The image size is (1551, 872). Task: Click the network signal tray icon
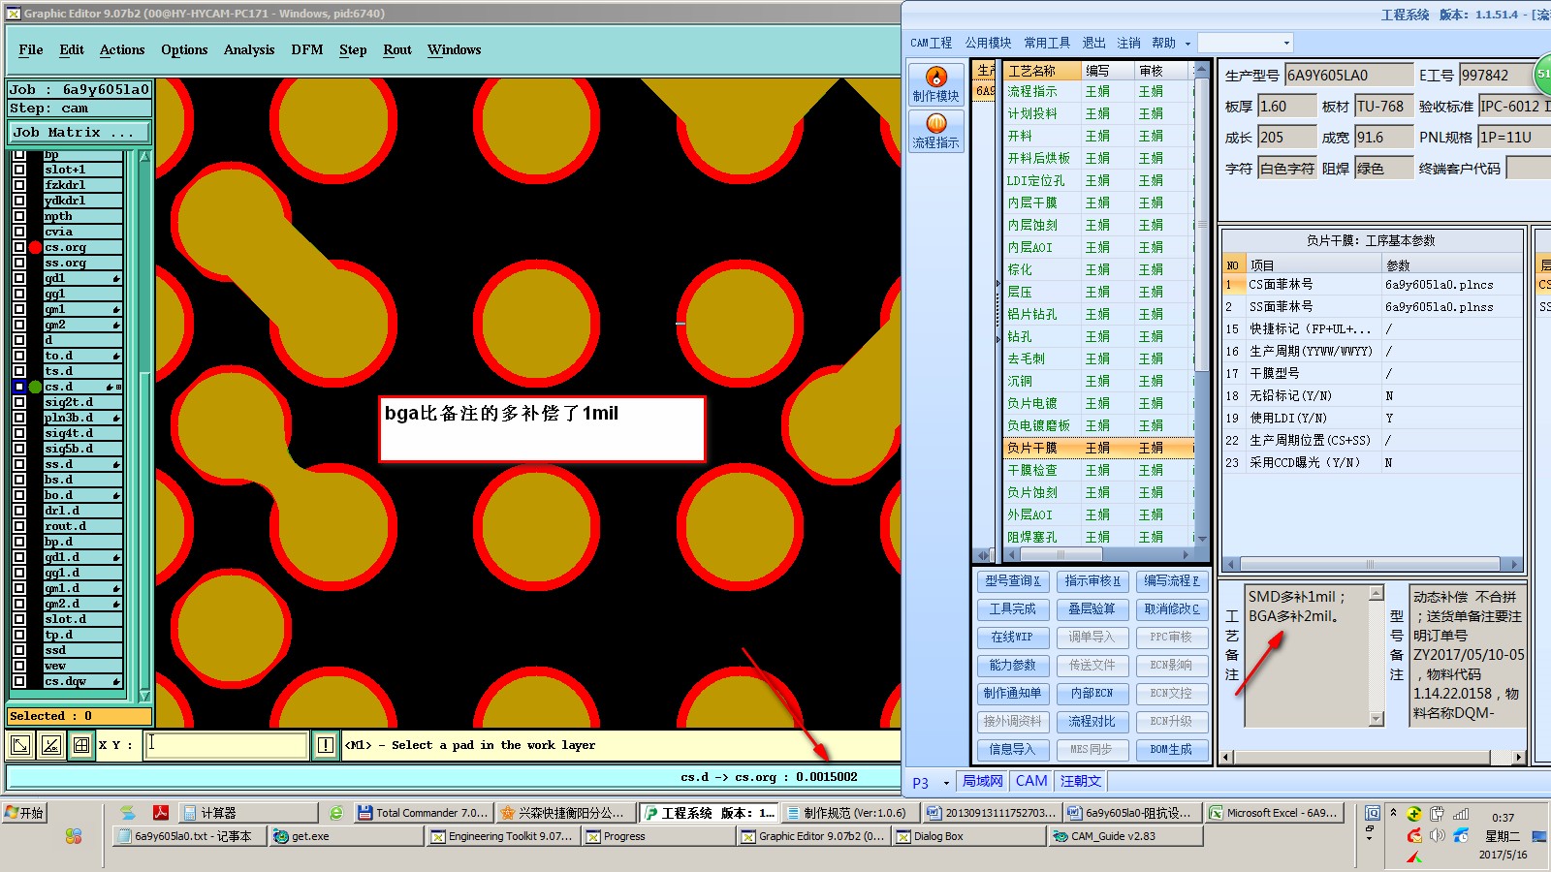[x=1461, y=814]
